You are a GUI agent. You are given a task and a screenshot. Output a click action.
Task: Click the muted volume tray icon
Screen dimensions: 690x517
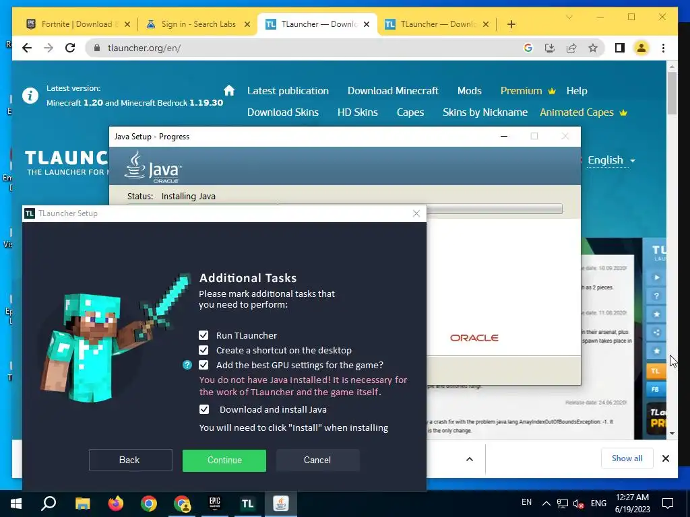579,504
